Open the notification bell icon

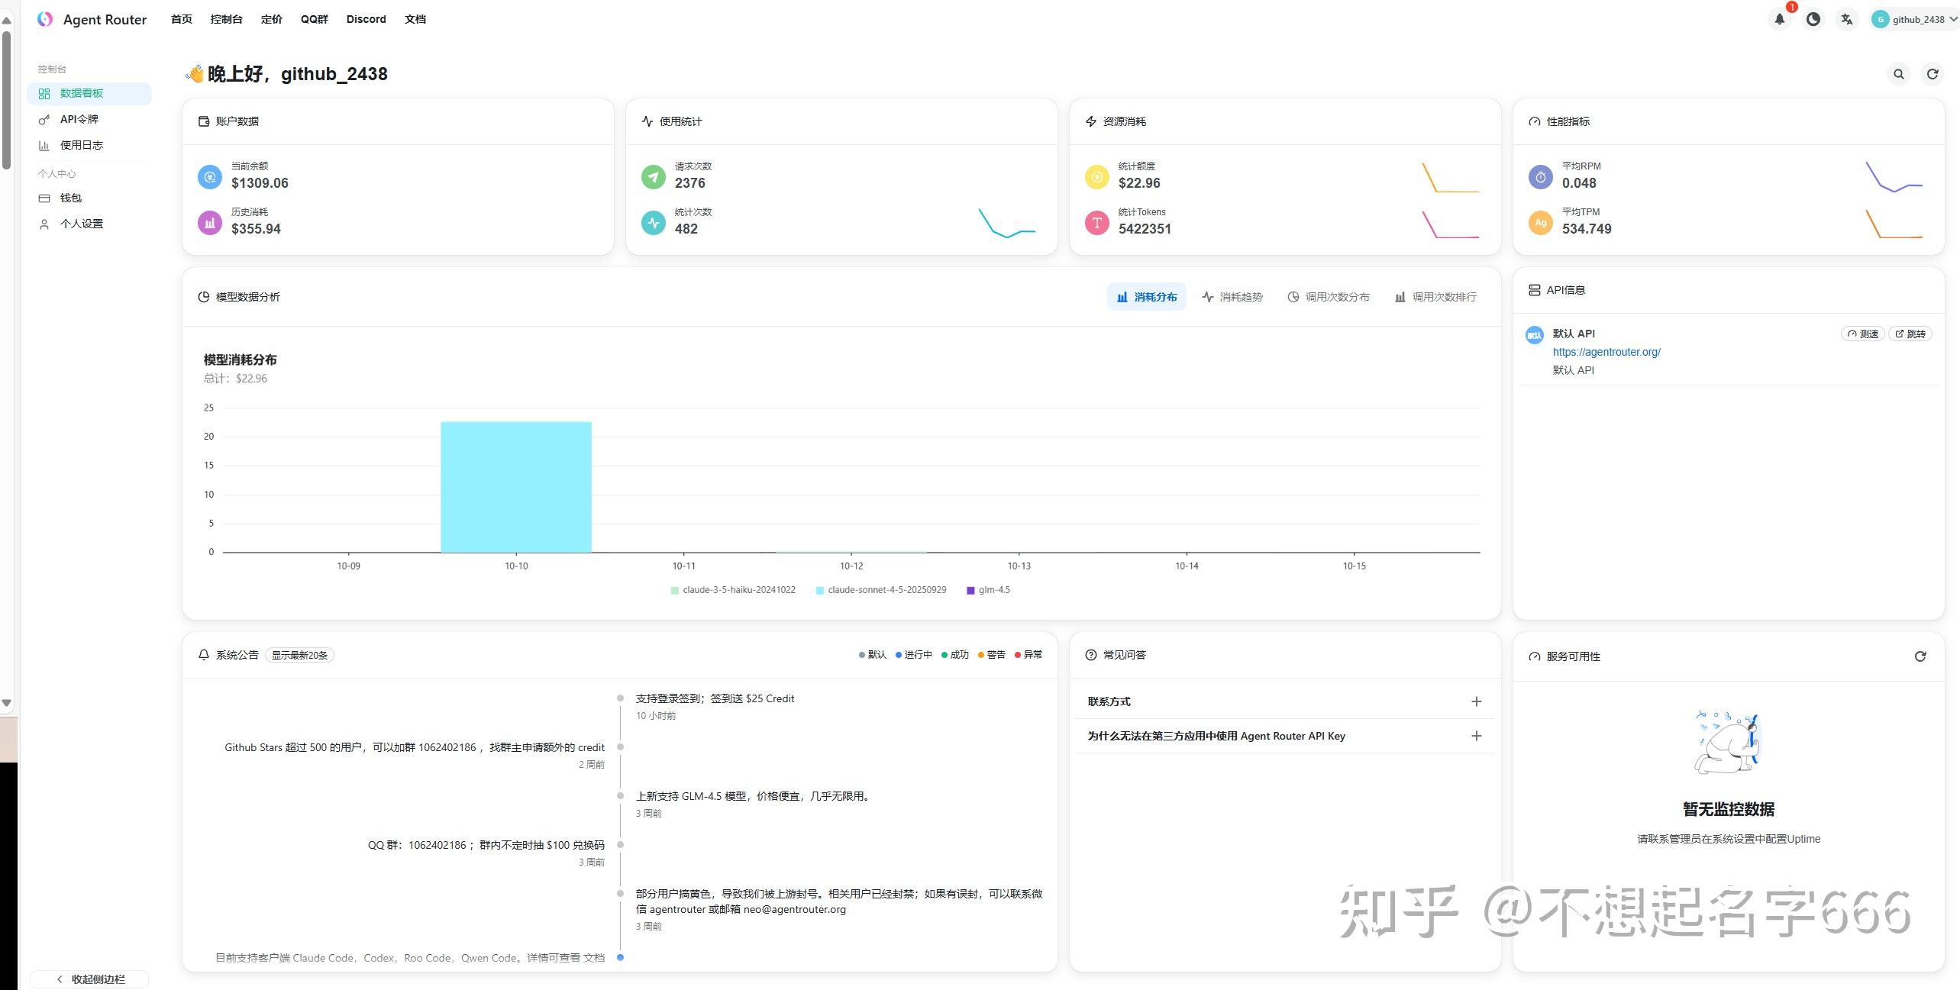click(x=1779, y=20)
